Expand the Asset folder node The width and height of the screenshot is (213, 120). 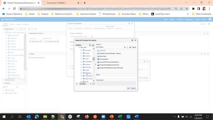(x=81, y=59)
